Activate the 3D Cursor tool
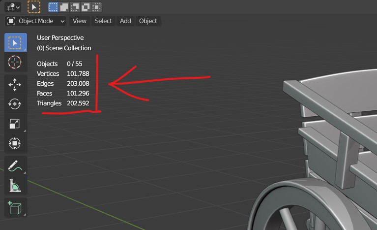Screen dimensions: 377x230 coord(16,62)
